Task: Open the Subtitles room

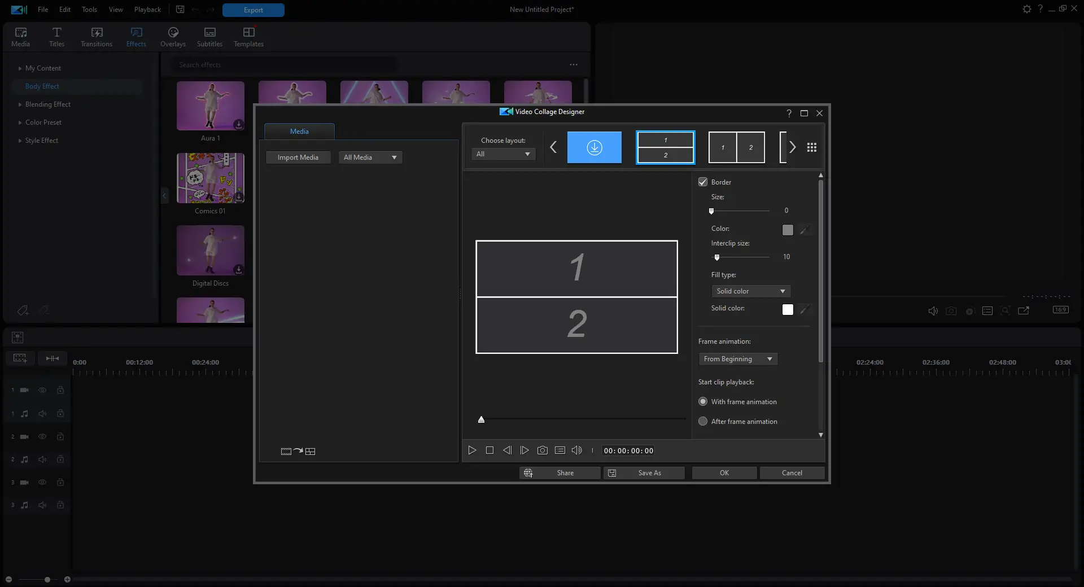Action: [209, 37]
